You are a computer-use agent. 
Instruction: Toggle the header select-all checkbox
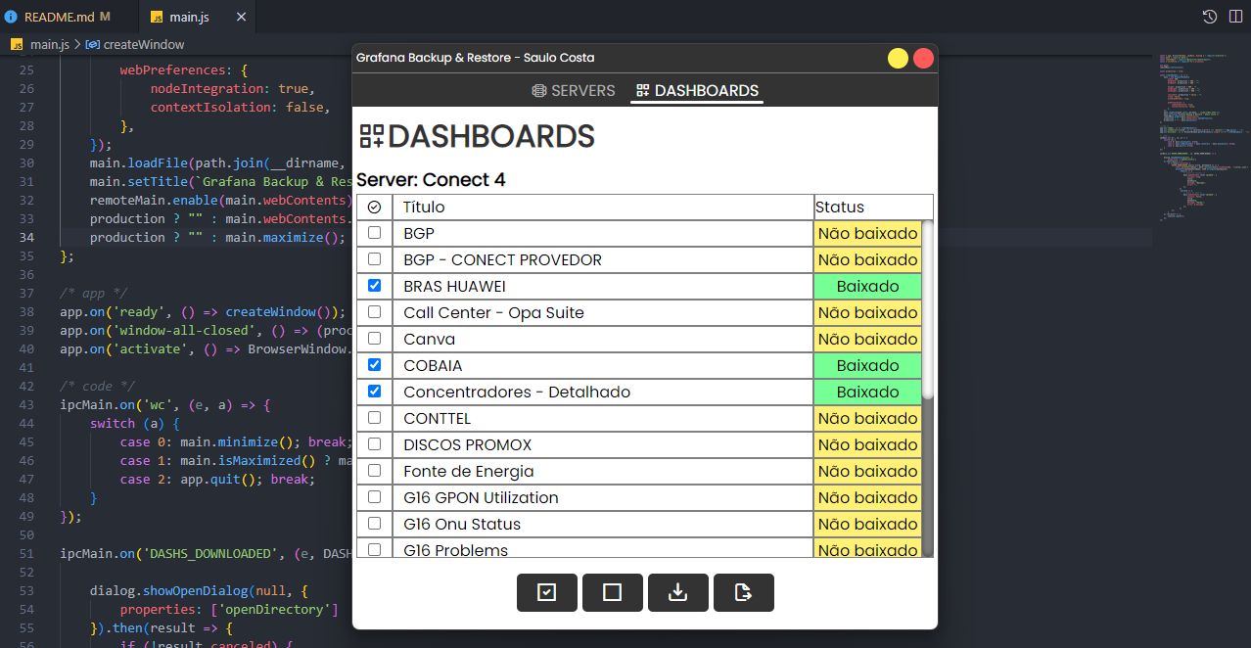coord(373,207)
